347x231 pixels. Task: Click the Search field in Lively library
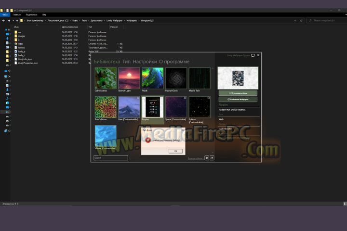[x=111, y=157]
